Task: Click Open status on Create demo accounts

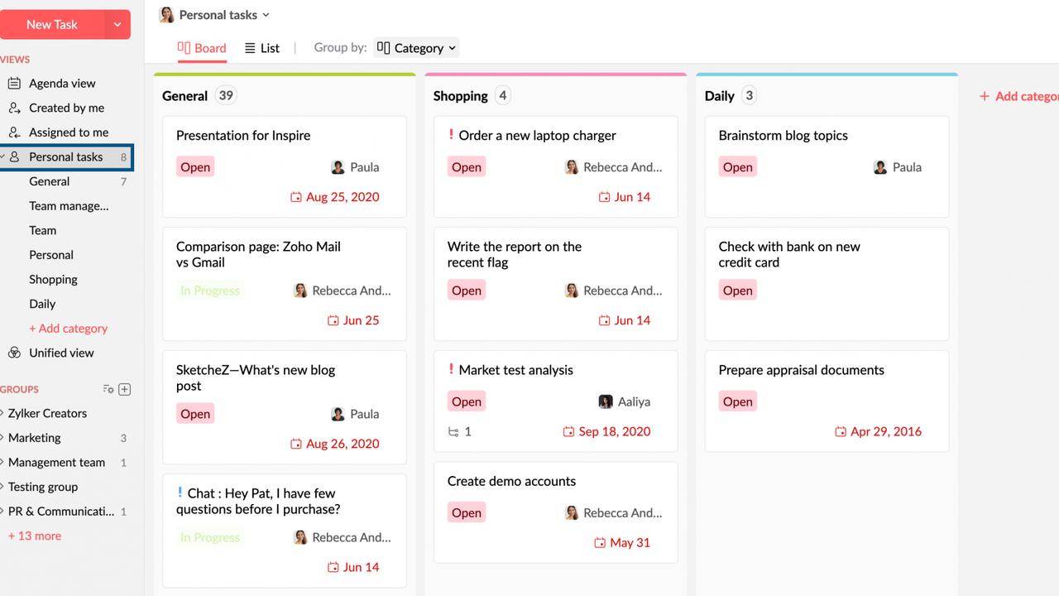Action: point(467,512)
